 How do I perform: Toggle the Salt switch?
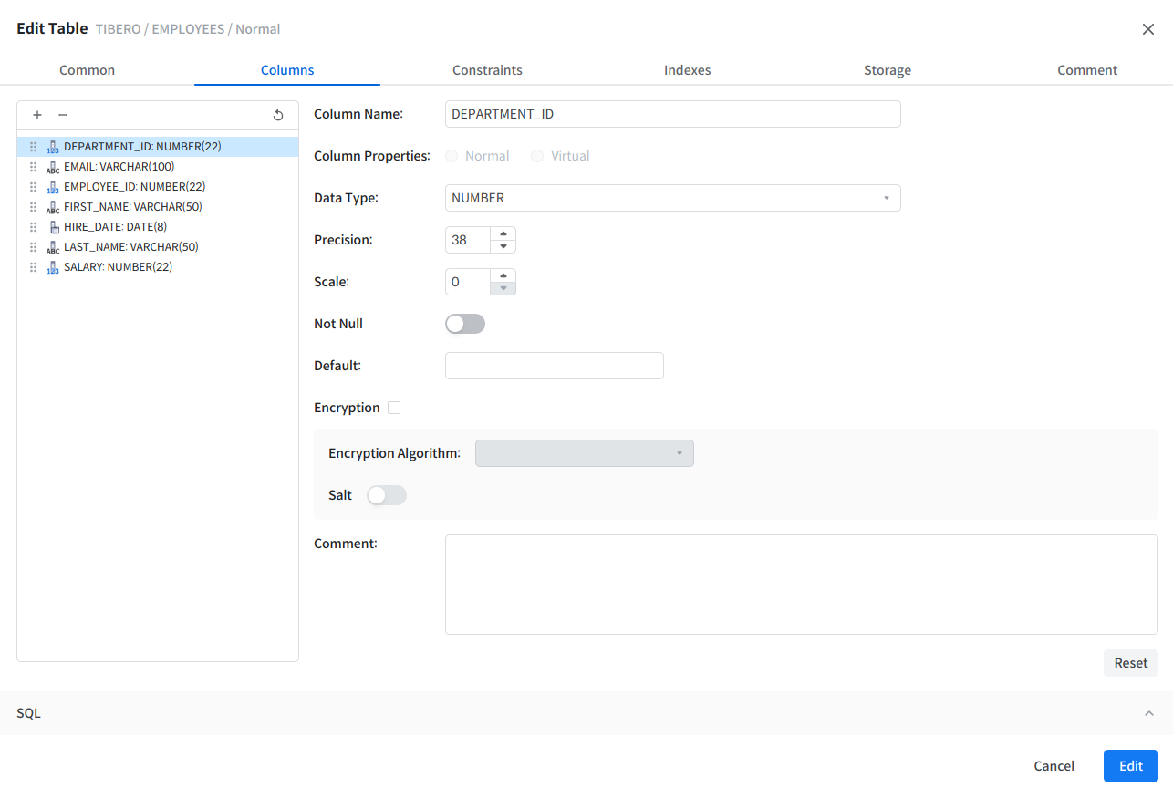[386, 495]
